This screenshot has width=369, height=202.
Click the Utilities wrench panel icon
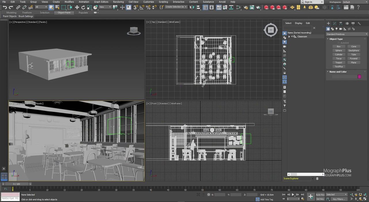click(x=359, y=24)
